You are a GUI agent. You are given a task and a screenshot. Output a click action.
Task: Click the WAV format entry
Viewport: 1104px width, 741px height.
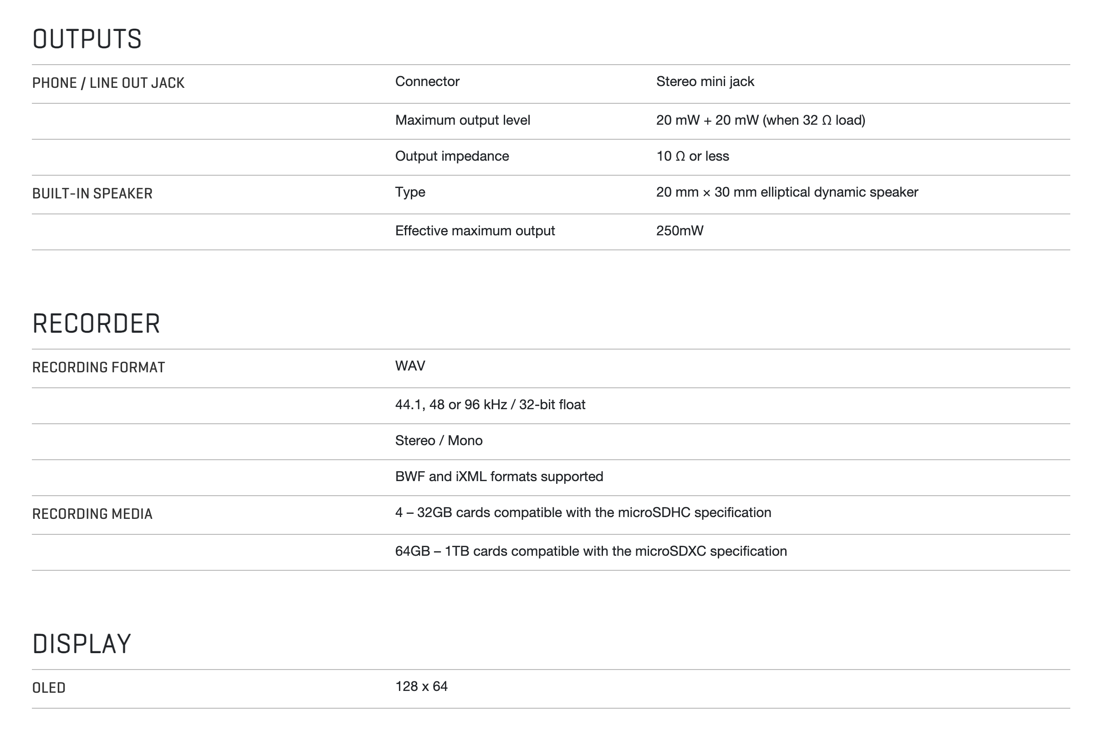(x=410, y=366)
